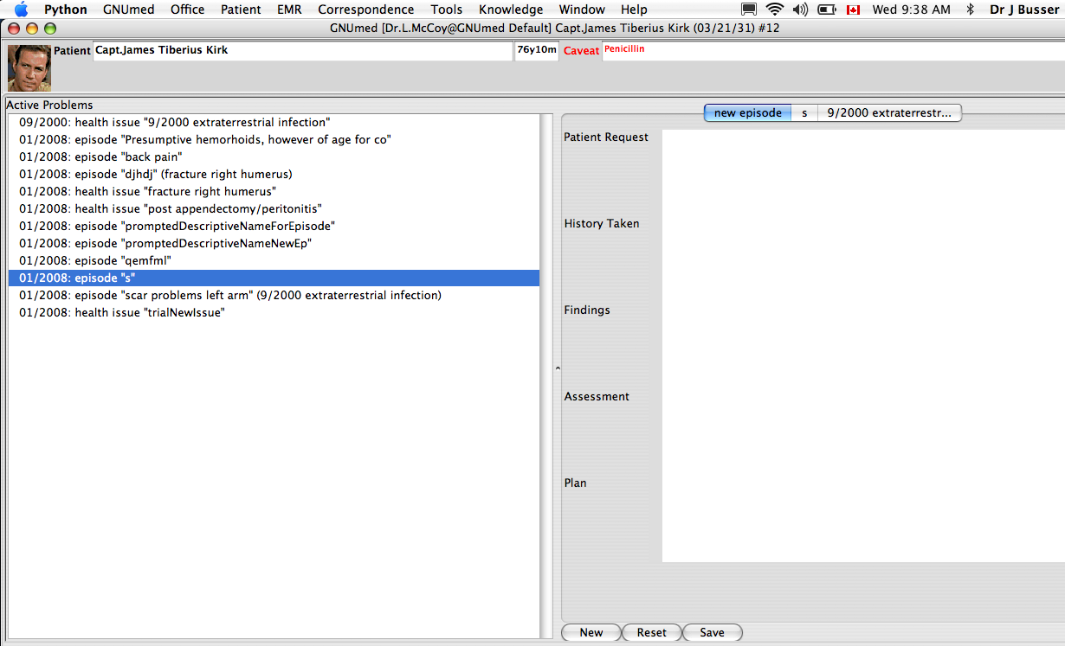This screenshot has width=1065, height=646.
Task: Select health issue "fracture right humerus"
Action: [274, 192]
